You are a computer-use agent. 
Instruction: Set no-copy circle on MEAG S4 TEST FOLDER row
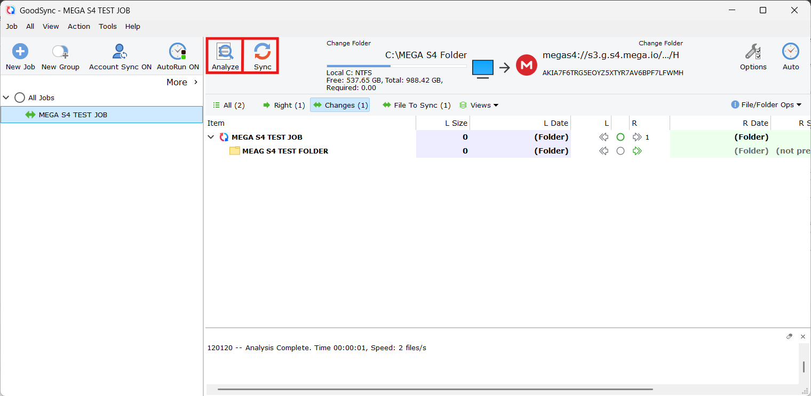tap(620, 151)
